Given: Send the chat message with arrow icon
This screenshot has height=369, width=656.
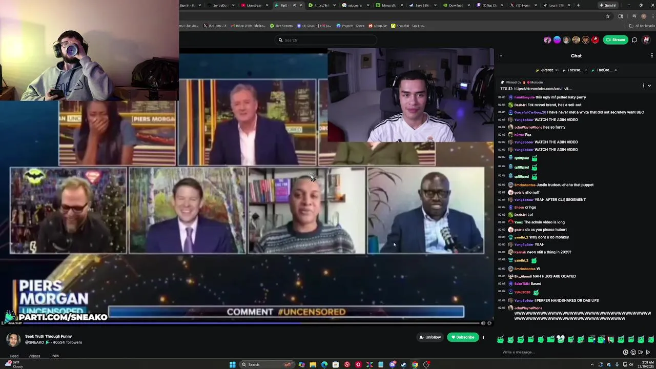Looking at the screenshot, I should click(x=648, y=352).
